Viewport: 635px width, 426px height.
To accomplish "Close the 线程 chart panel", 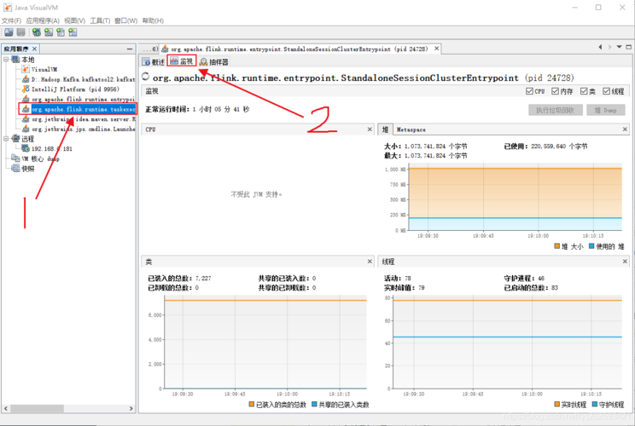I will coord(625,261).
